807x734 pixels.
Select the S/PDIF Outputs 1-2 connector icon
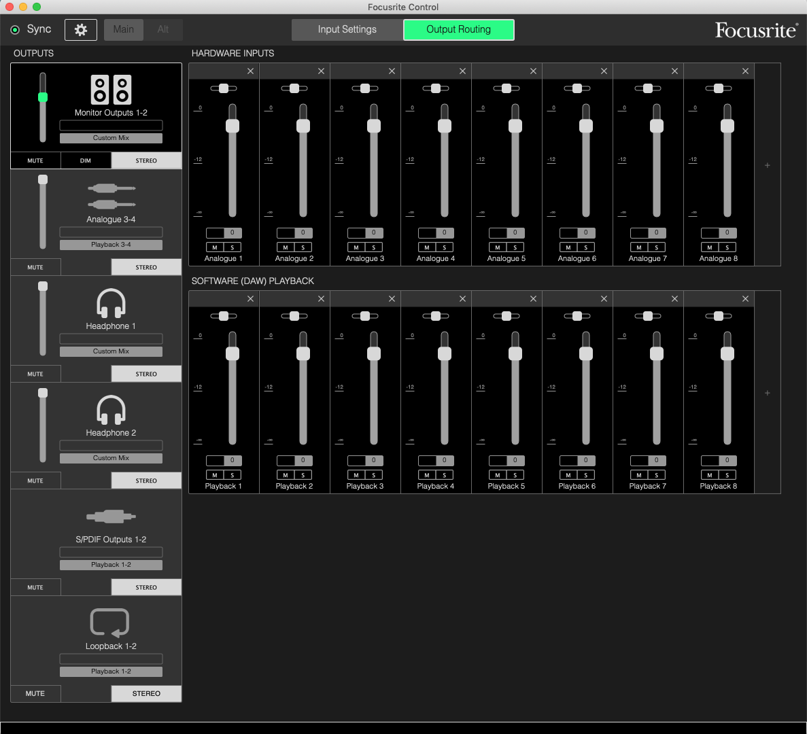pyautogui.click(x=111, y=517)
